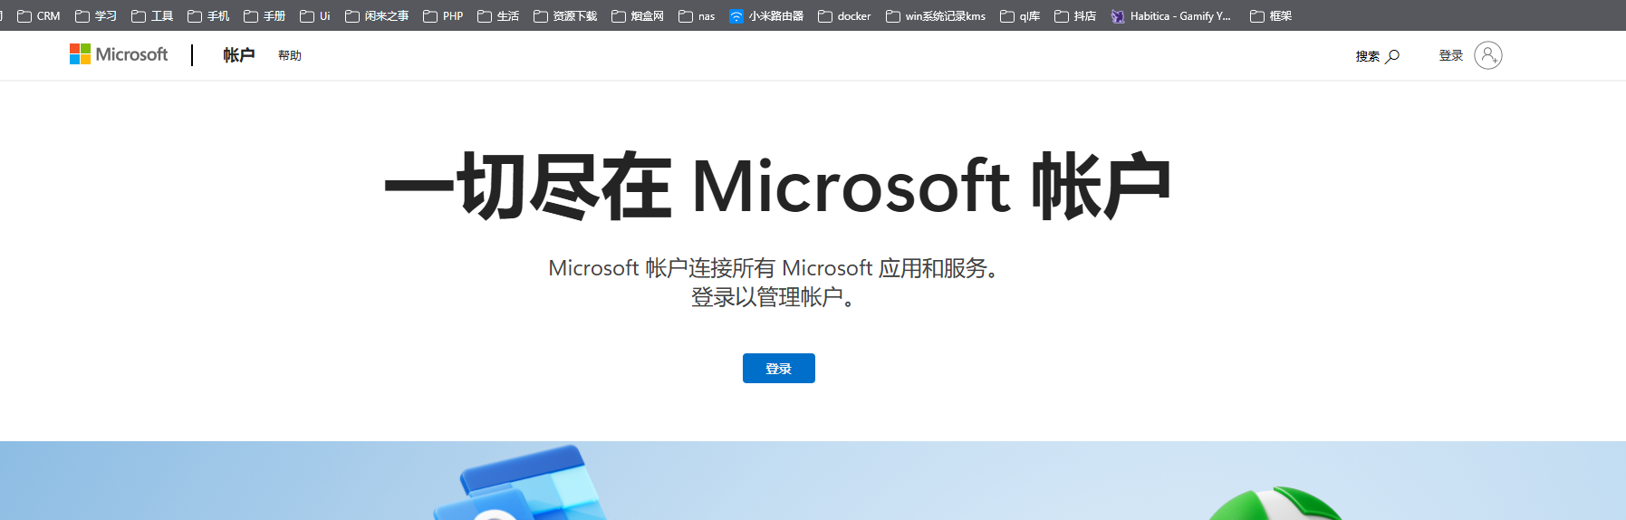This screenshot has height=520, width=1626.
Task: Open the win系统记录kms bookmark folder
Action: pyautogui.click(x=936, y=15)
